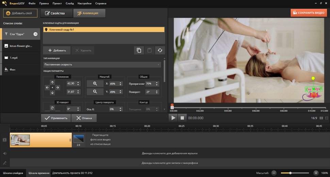This screenshot has height=177, width=330.
Task: Click the Добавить слой button
Action: [x=20, y=13]
